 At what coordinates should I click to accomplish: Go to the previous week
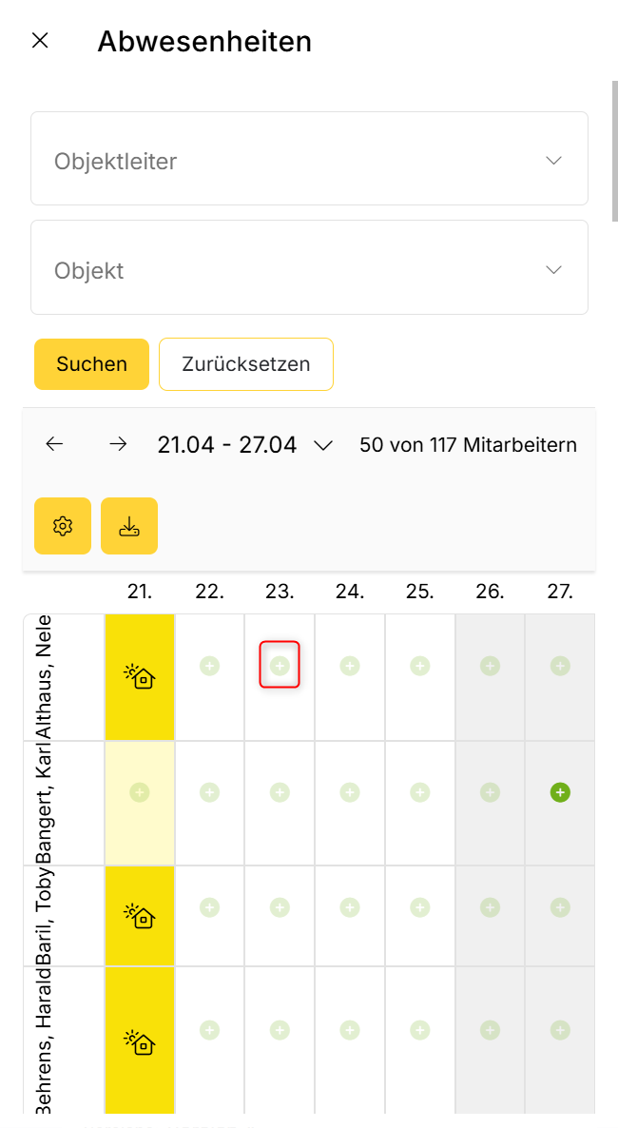point(54,444)
